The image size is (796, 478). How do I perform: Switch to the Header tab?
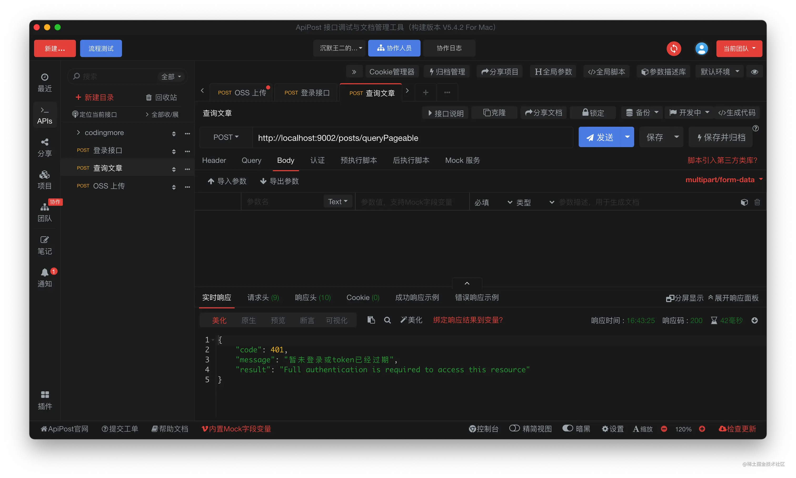pos(214,160)
